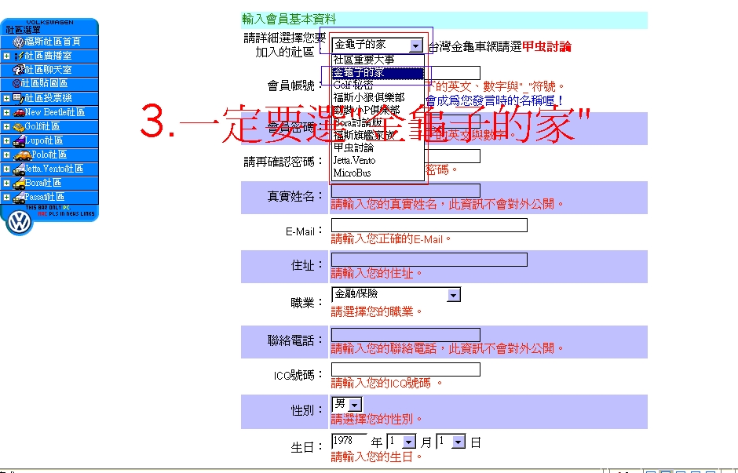Viewport: 738px width, 473px height.
Task: Click the E-Mail input field
Action: click(429, 226)
